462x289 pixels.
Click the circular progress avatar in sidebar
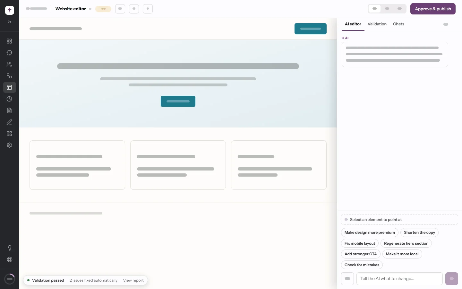[10, 279]
